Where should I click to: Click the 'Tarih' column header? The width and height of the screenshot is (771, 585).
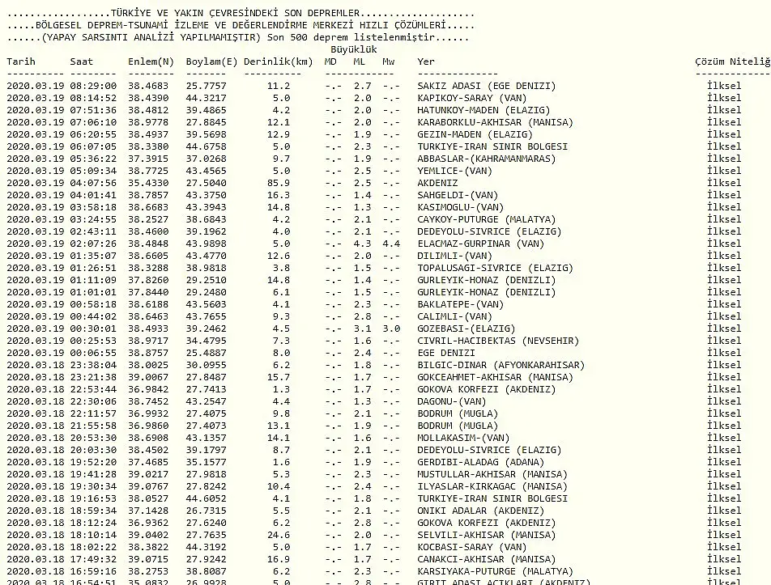[21, 61]
